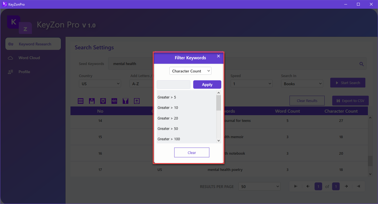378x204 pixels.
Task: Click the shield with X icon
Action: 103,101
